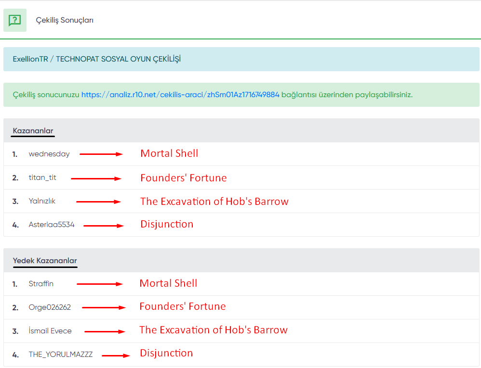Click winner name wednesday
Viewport: 481px width, 368px height.
(x=49, y=154)
